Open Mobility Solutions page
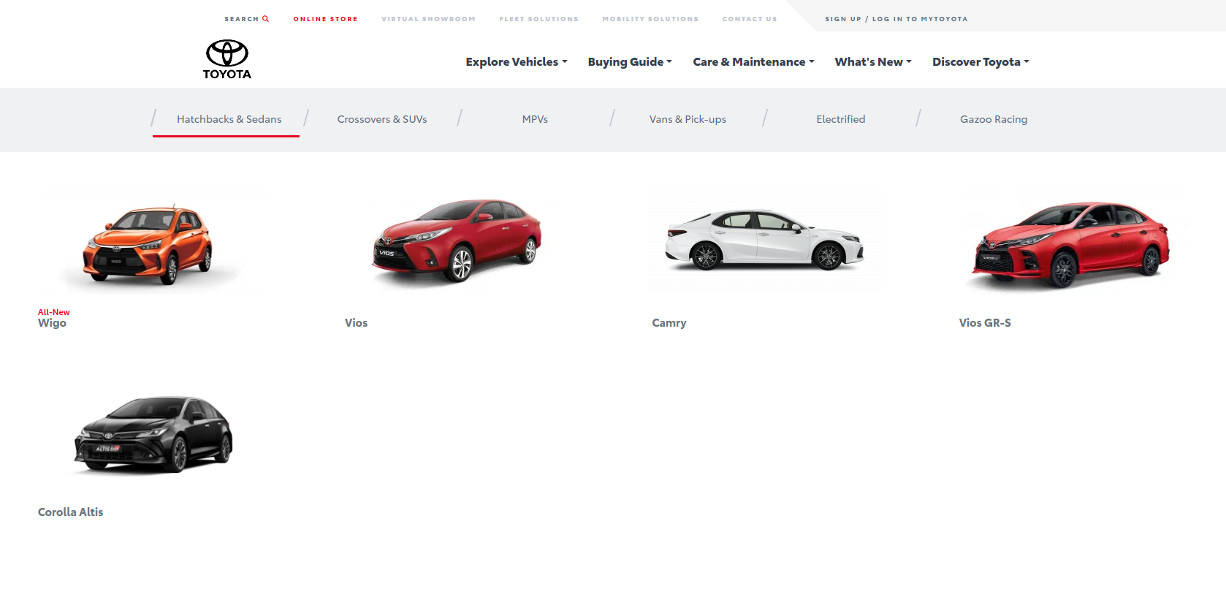This screenshot has height=603, width=1226. coord(650,19)
